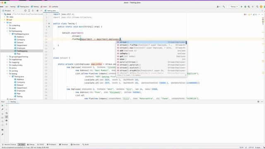The width and height of the screenshot is (265, 149).
Task: Open Debug tool window tab
Action: pyautogui.click(x=31, y=144)
